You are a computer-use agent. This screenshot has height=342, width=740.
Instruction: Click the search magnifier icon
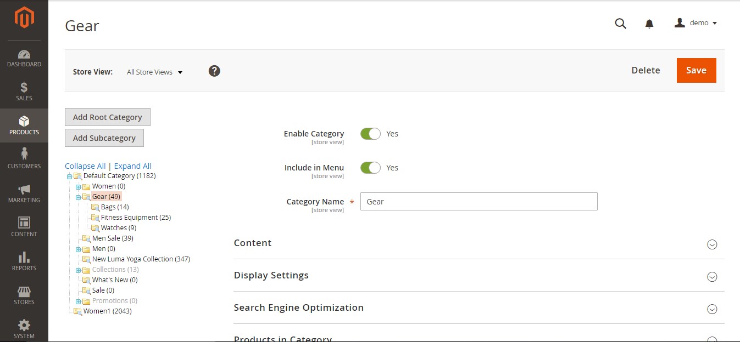[x=620, y=24]
